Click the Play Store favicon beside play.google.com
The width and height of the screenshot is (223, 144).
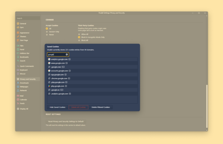click(49, 86)
